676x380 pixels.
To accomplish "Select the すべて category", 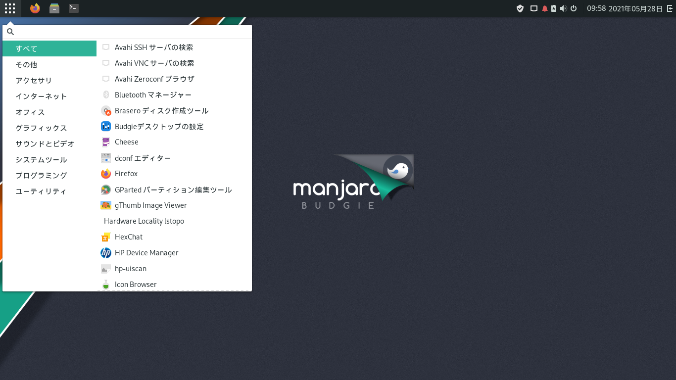I will pos(49,48).
